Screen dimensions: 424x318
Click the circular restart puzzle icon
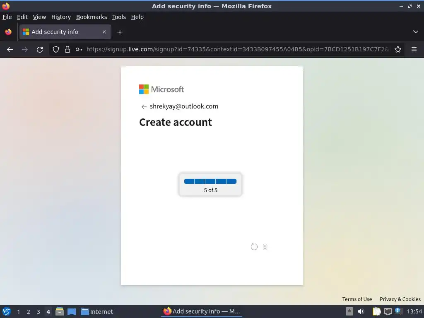tap(254, 247)
